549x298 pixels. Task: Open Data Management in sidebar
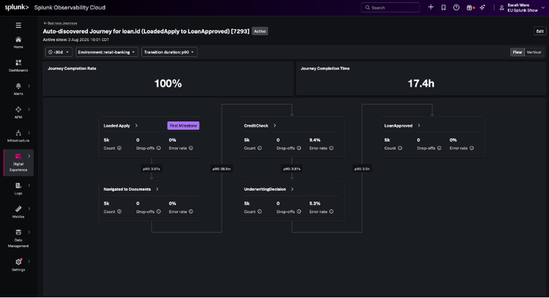(18, 238)
